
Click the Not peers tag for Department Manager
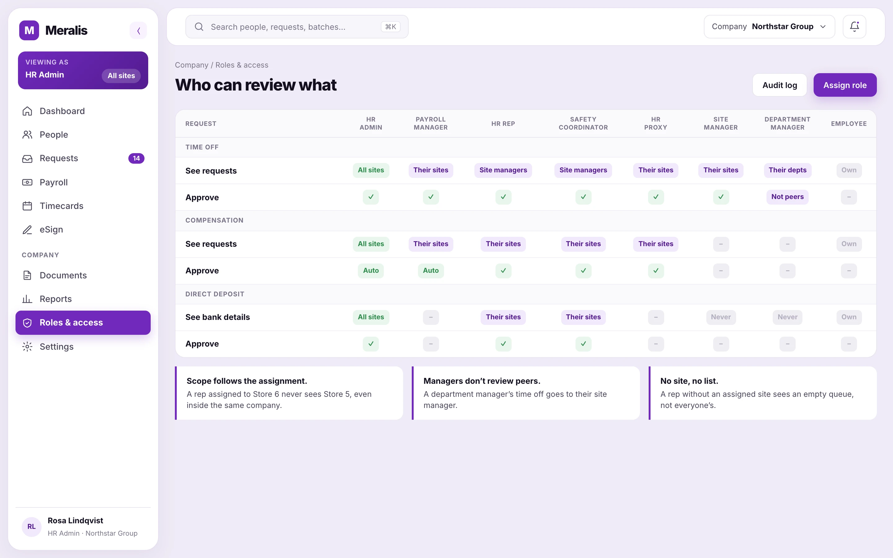(787, 197)
